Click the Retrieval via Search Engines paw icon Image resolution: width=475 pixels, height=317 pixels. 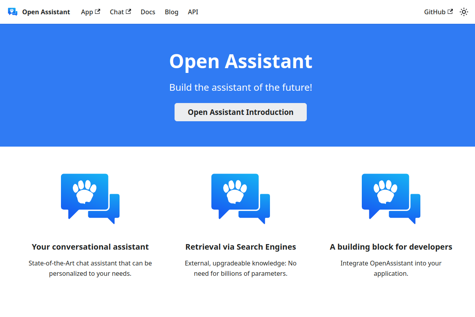coord(240,198)
